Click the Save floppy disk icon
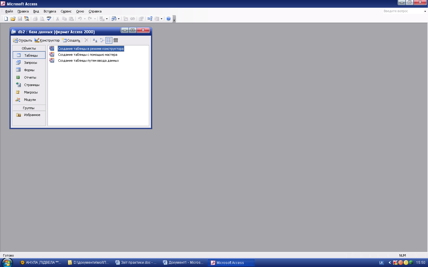Screen dimensions: 428x267 (x=20, y=19)
